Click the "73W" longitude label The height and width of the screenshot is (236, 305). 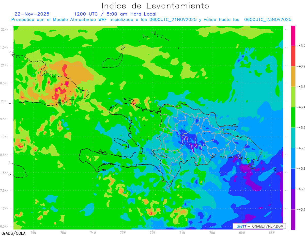[123, 232]
